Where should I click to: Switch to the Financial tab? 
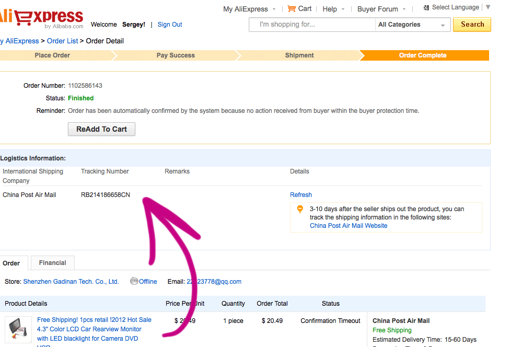pos(52,263)
